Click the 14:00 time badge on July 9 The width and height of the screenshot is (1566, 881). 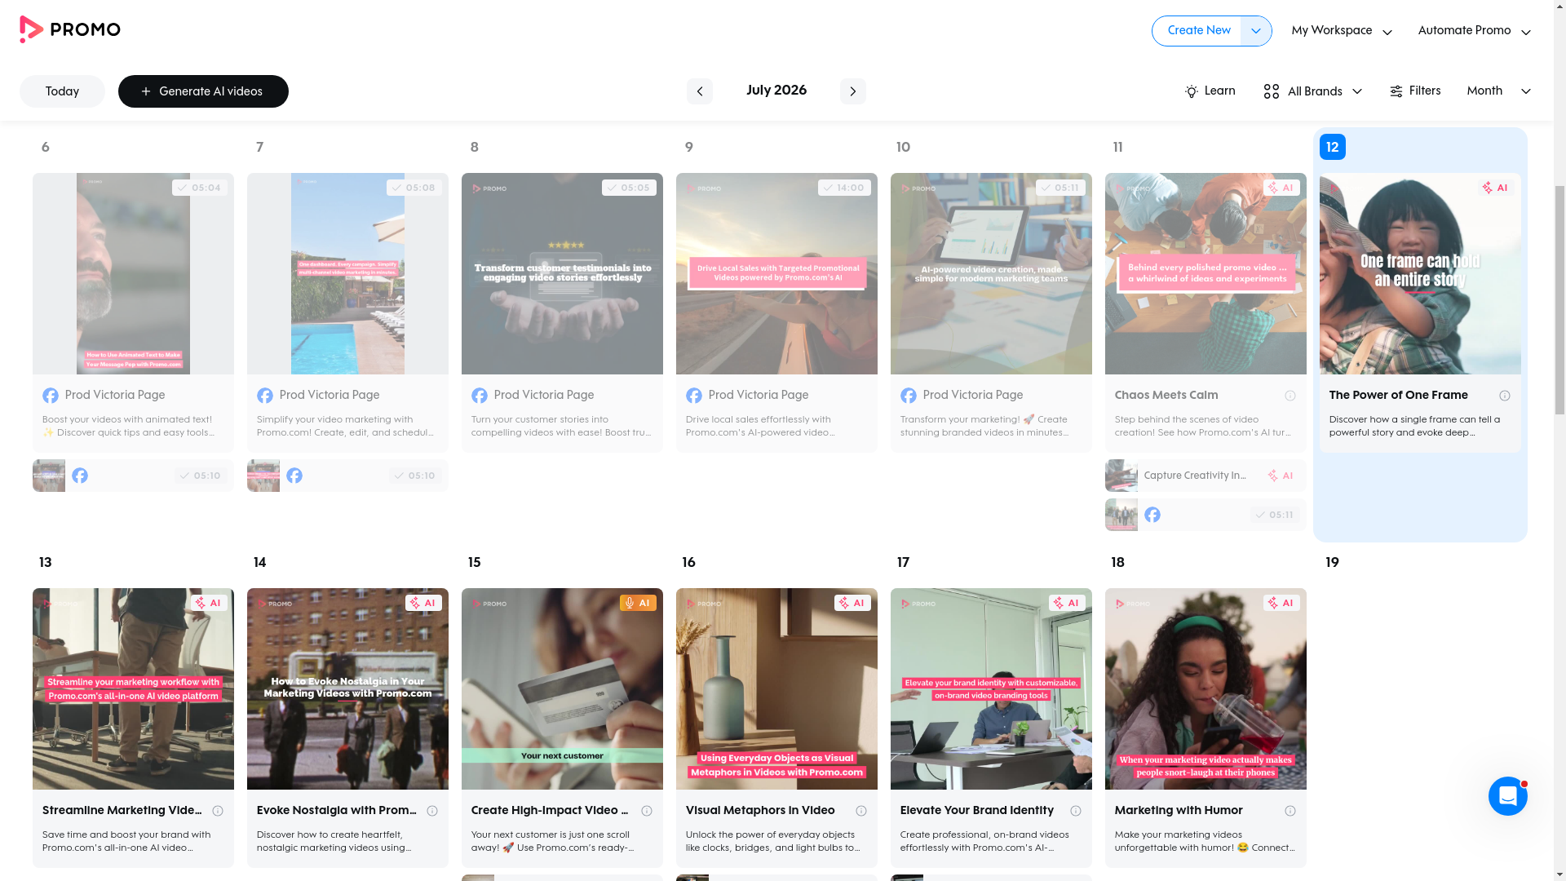pyautogui.click(x=844, y=188)
